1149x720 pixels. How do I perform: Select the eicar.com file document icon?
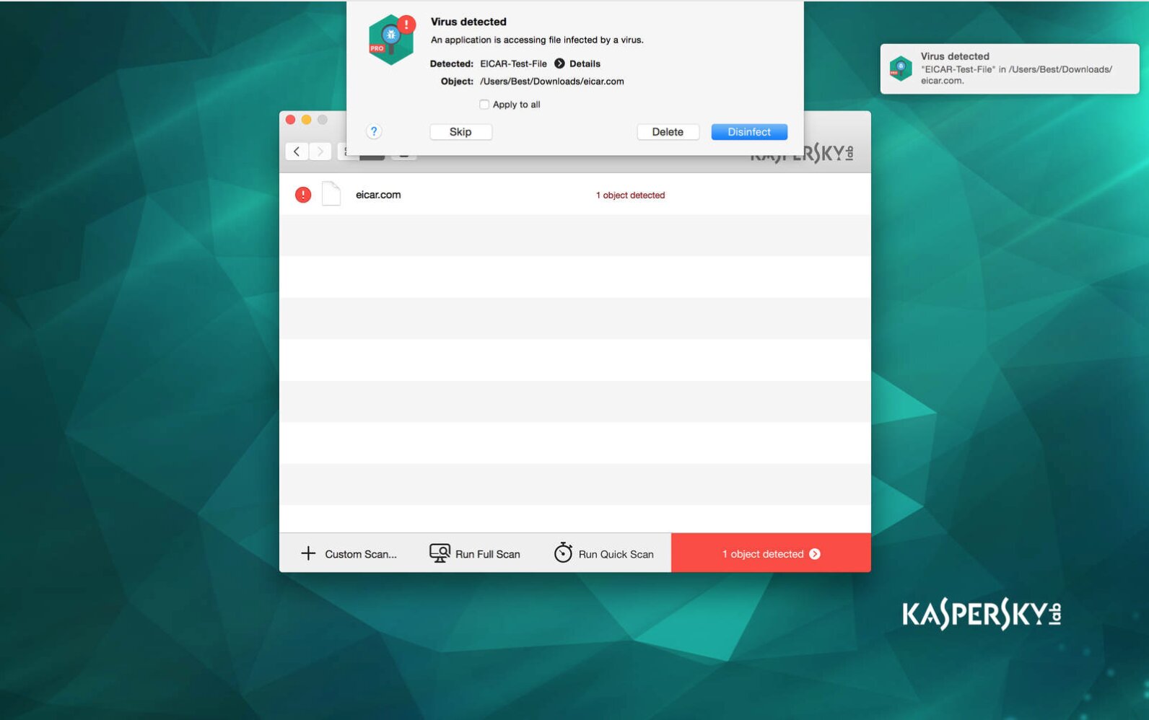331,194
